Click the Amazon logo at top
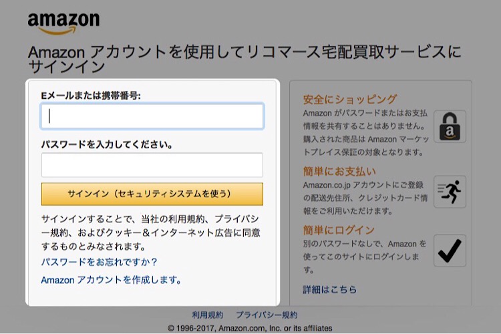 [63, 22]
